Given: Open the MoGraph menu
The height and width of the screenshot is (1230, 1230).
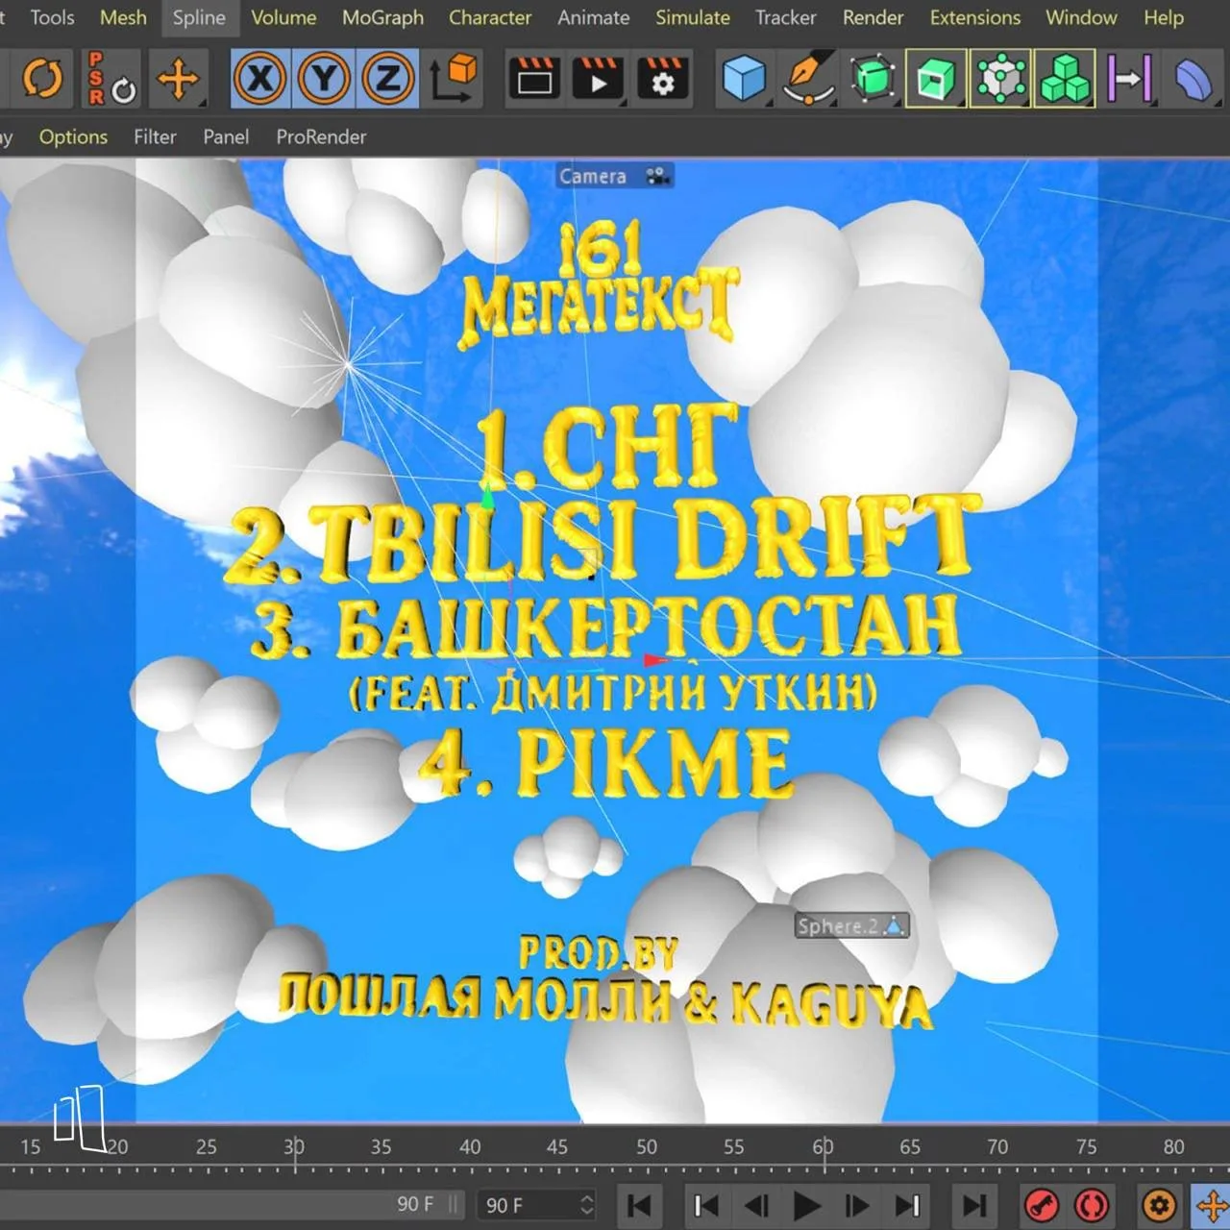Looking at the screenshot, I should [x=382, y=17].
